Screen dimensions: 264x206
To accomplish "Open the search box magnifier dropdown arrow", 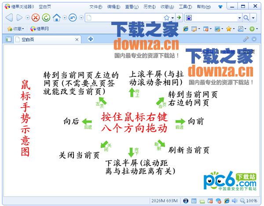I will coord(253,18).
